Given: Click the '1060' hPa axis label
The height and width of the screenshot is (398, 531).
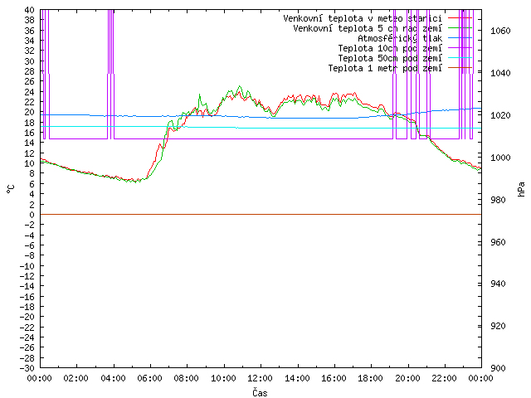Looking at the screenshot, I should tap(500, 32).
